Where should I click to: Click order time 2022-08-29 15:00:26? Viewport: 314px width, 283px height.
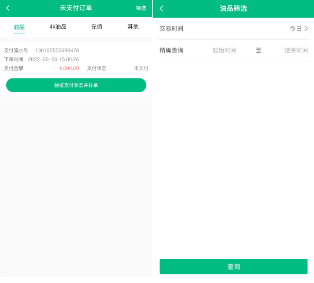point(53,59)
